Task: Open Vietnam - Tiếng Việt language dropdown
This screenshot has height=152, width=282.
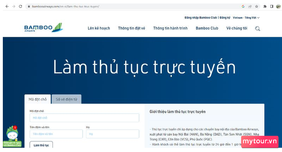Action: (x=246, y=18)
